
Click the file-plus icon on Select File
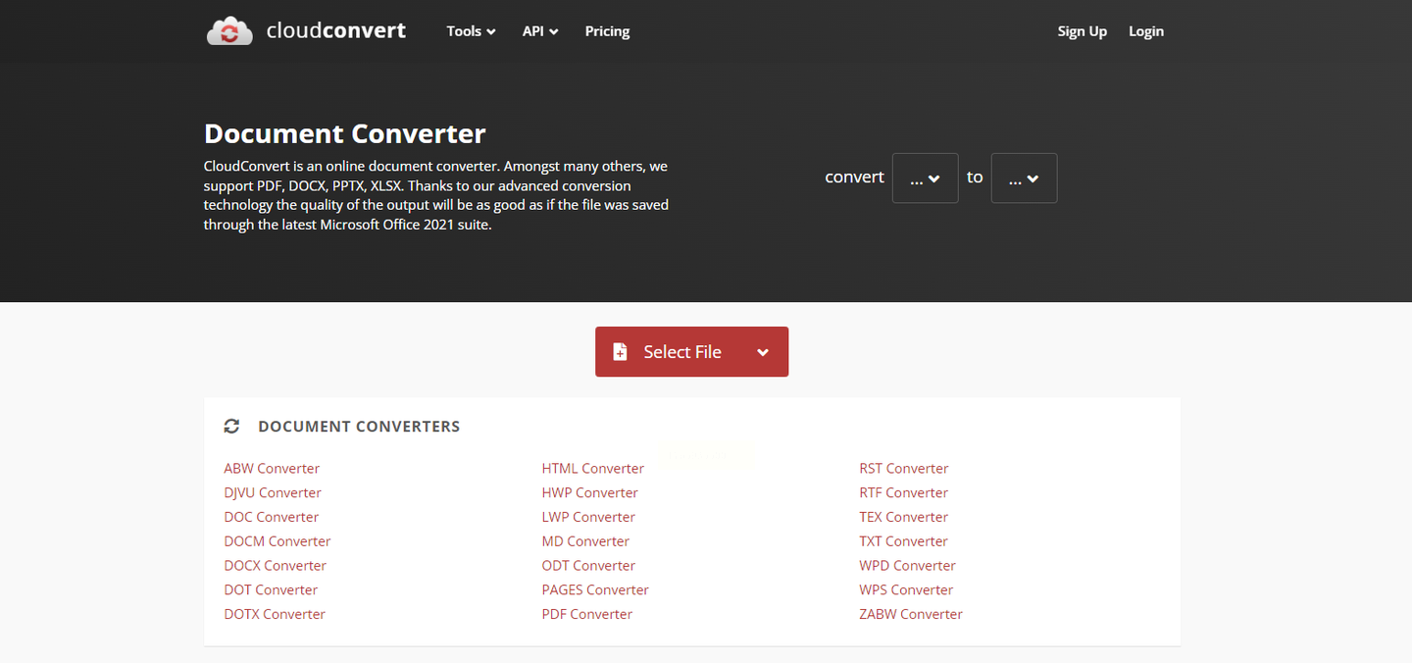pyautogui.click(x=620, y=352)
